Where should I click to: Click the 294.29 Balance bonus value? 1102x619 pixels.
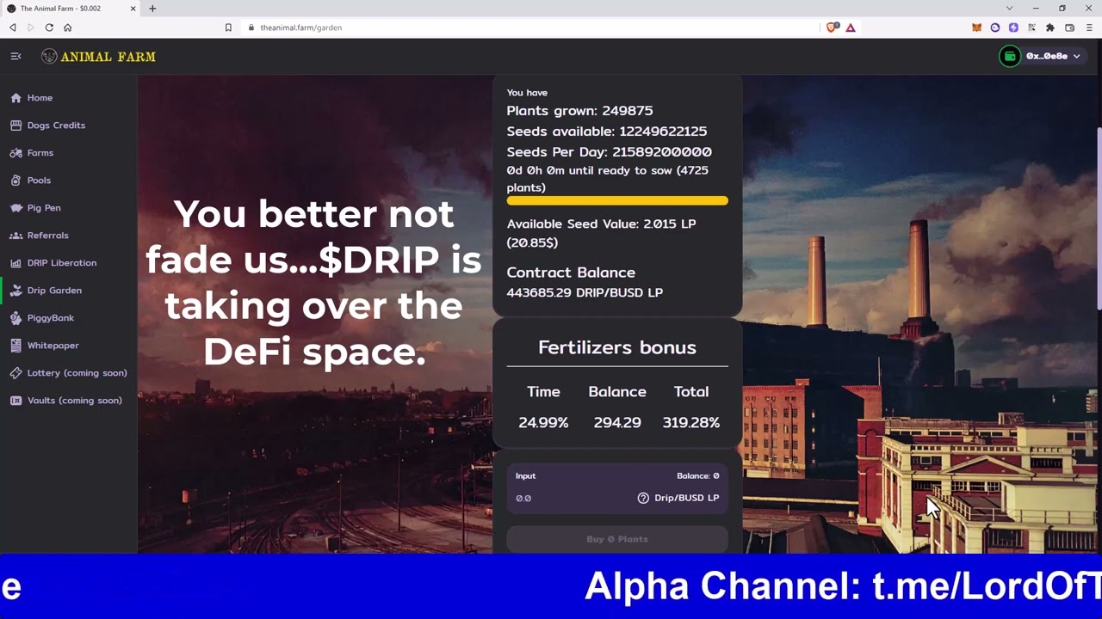617,422
